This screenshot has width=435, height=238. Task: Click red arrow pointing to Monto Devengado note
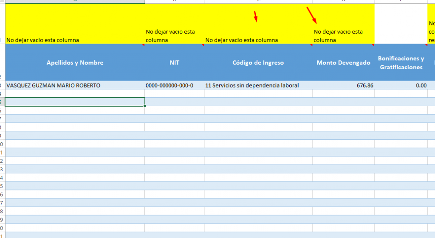(311, 15)
